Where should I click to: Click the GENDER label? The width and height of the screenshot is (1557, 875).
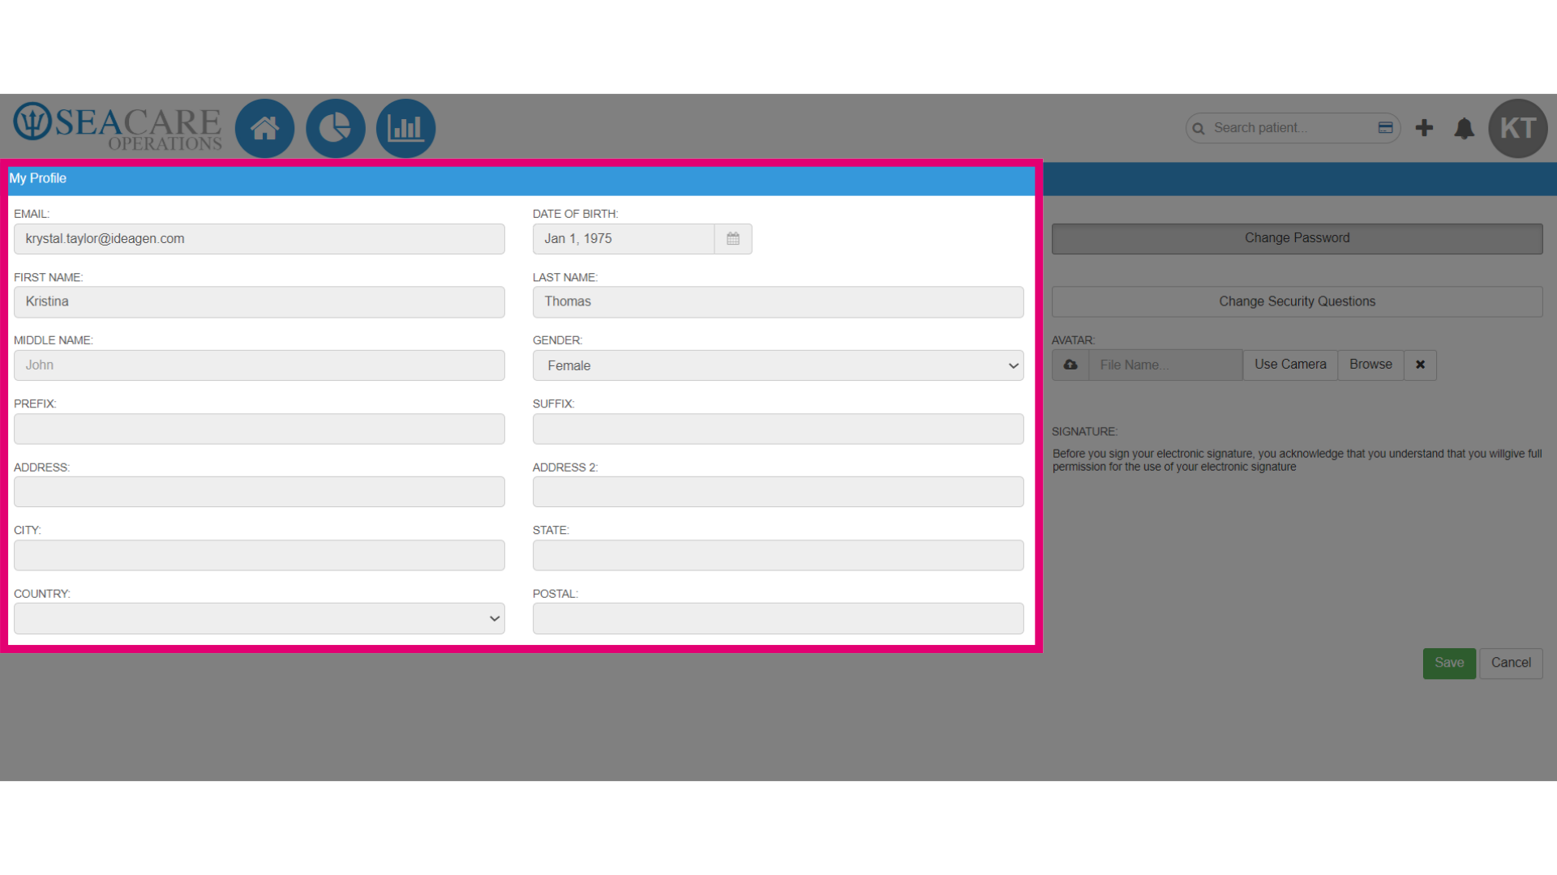pos(557,340)
